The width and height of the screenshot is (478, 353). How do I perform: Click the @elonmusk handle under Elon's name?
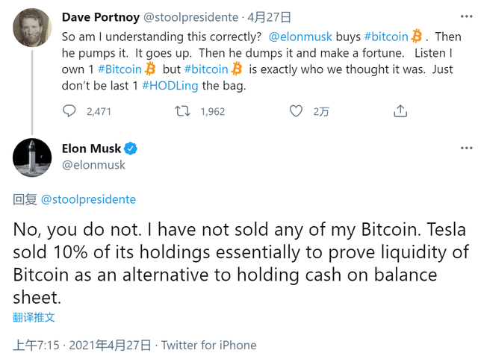point(93,165)
